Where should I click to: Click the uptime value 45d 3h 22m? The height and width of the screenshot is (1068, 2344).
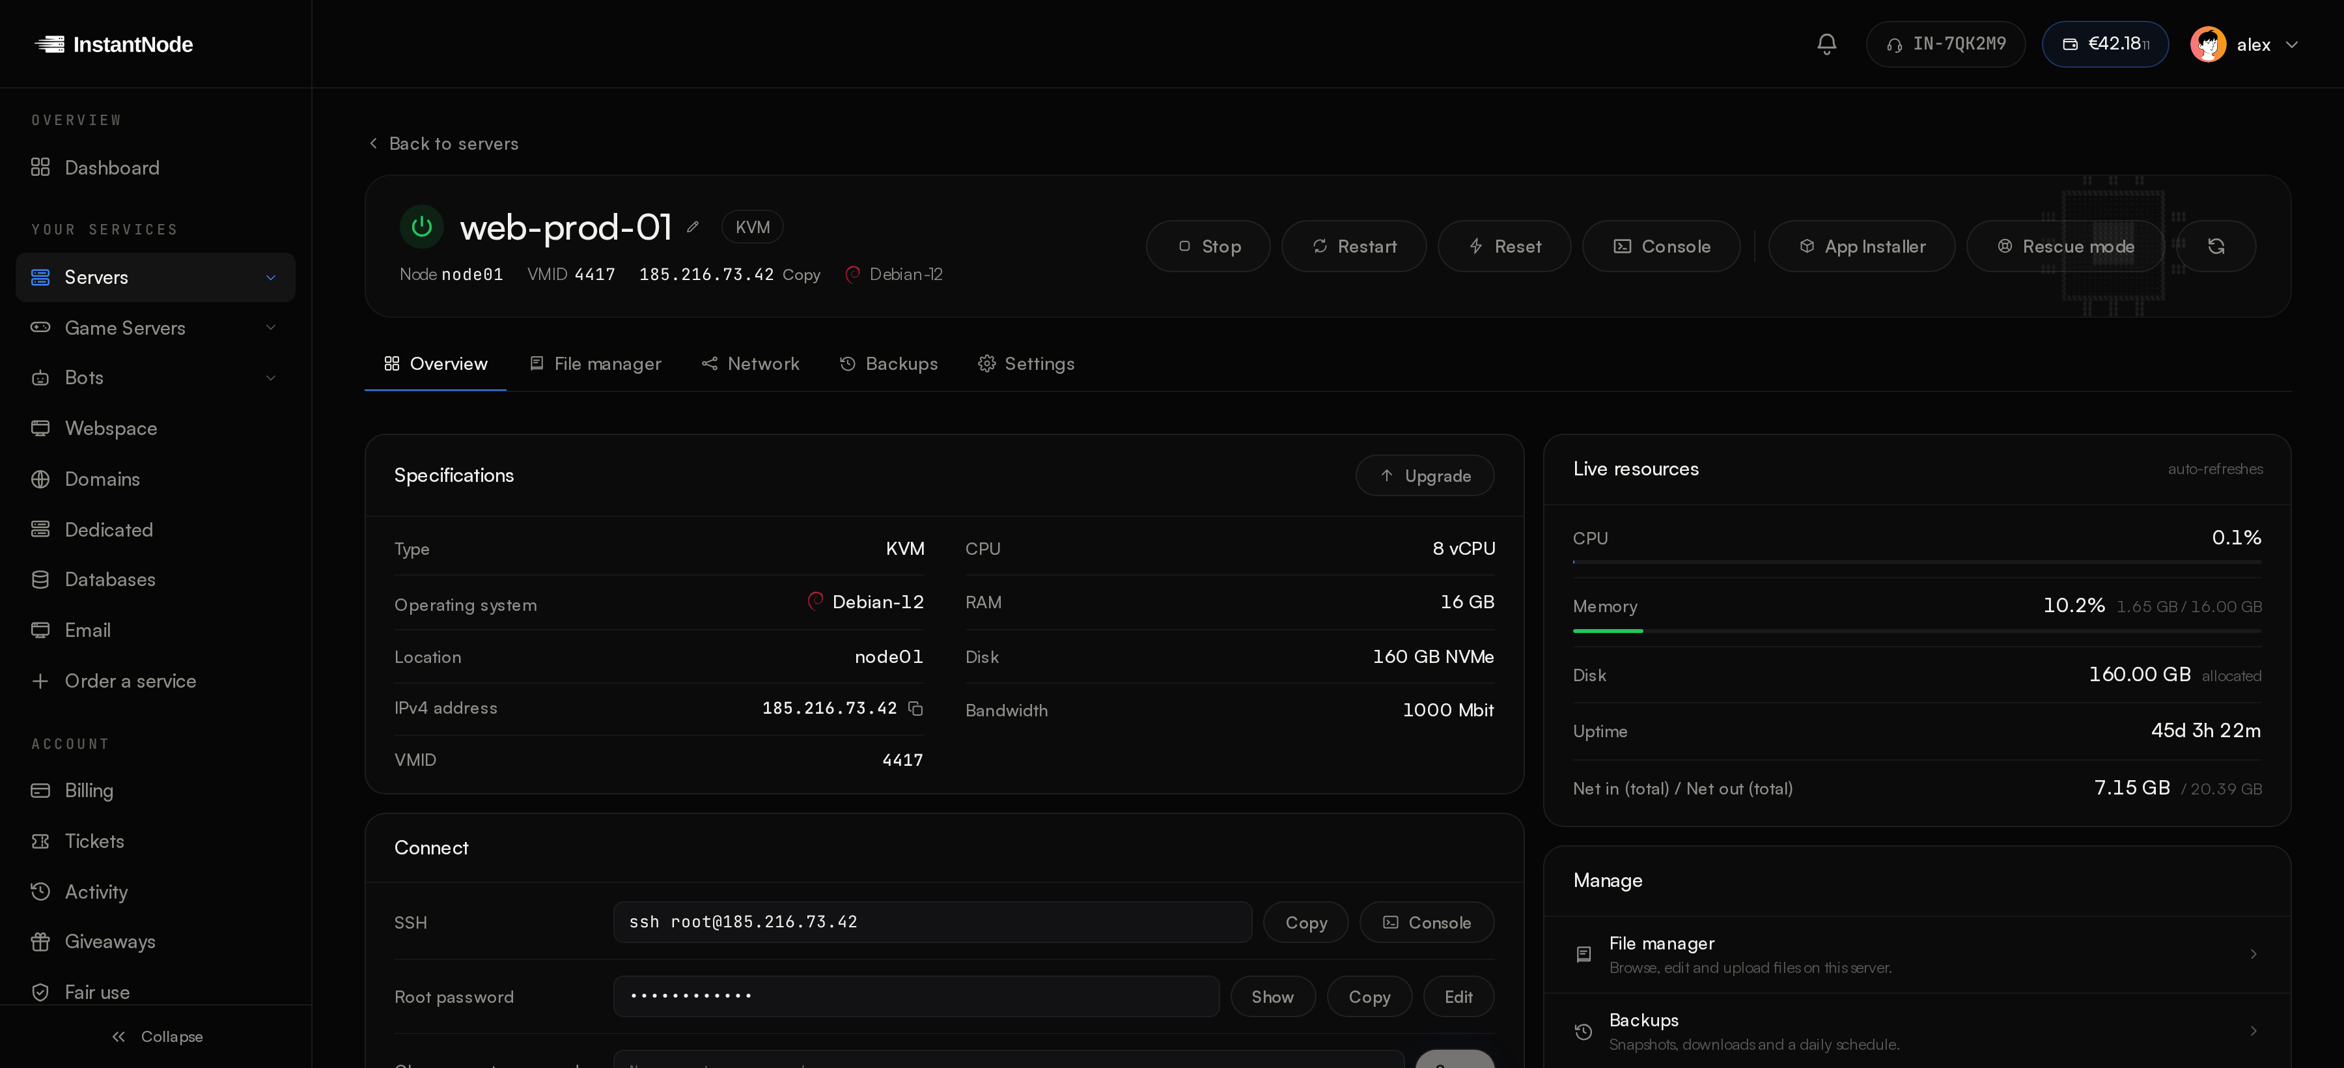pyautogui.click(x=2205, y=731)
